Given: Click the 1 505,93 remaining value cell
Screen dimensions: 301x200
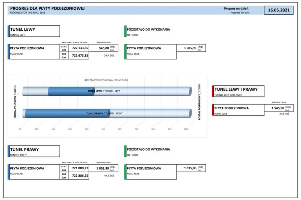Looking at the screenshot, I should 191,48.
